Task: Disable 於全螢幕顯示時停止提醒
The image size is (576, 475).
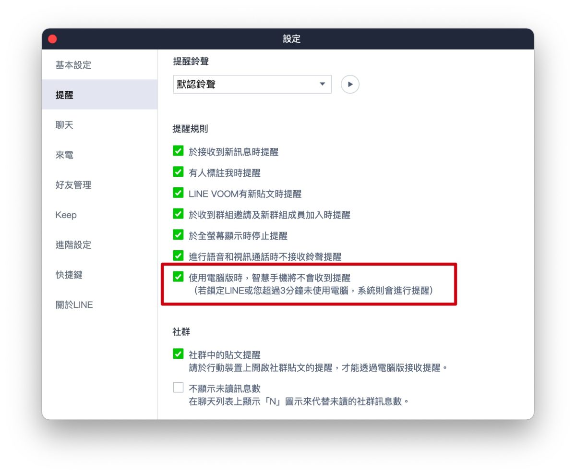Action: click(178, 235)
